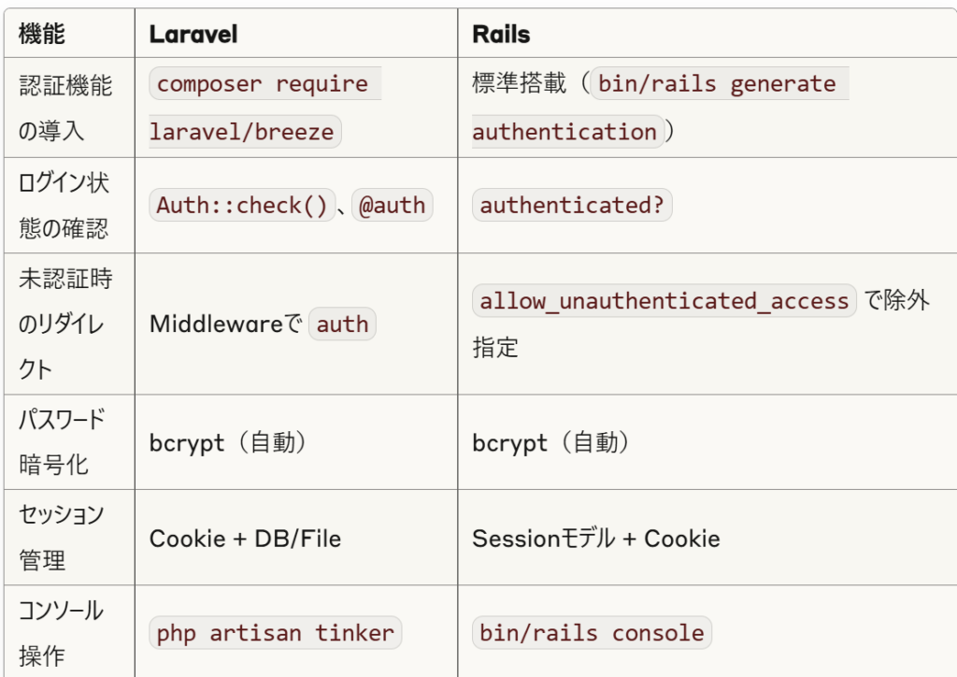Select the "Cookie + DB/File" cell text

point(245,539)
